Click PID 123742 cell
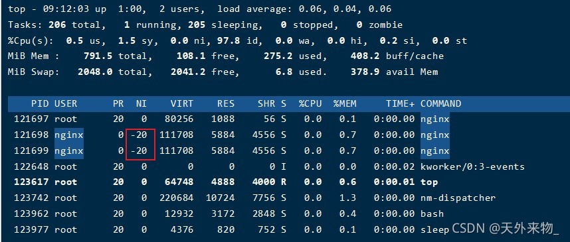 pos(31,198)
